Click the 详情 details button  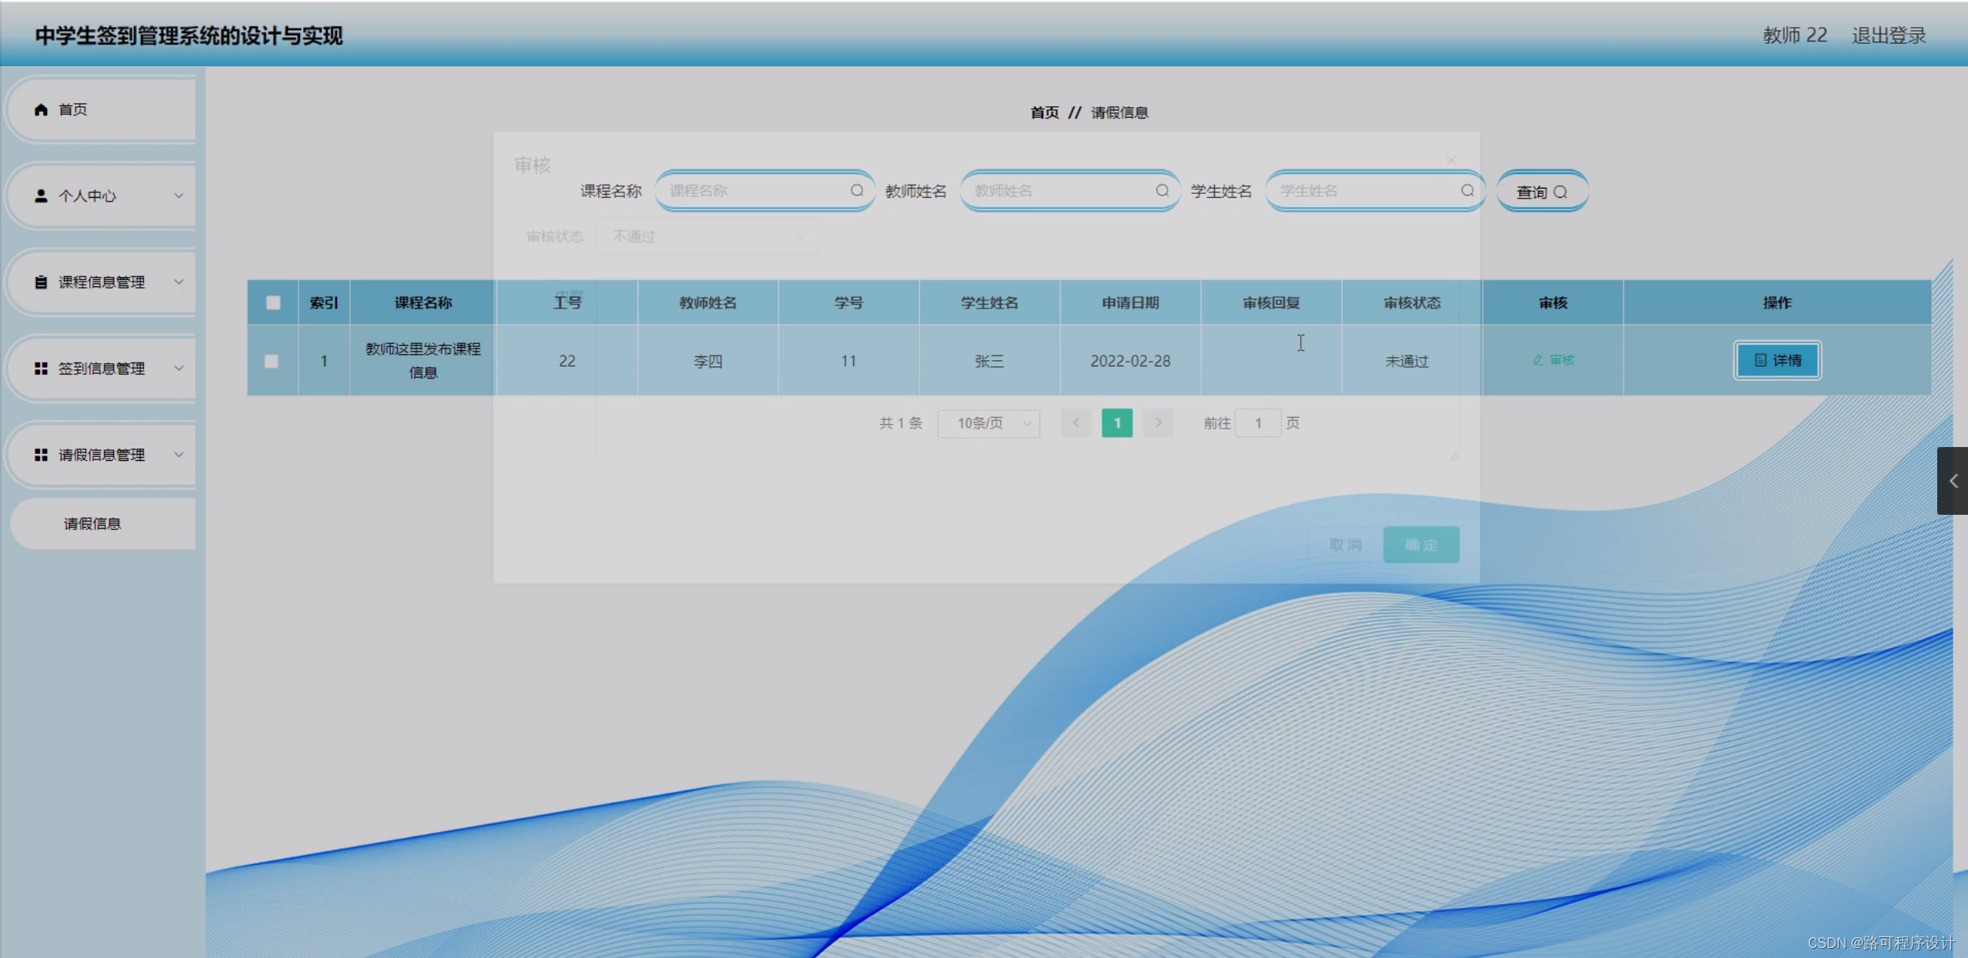(x=1777, y=360)
